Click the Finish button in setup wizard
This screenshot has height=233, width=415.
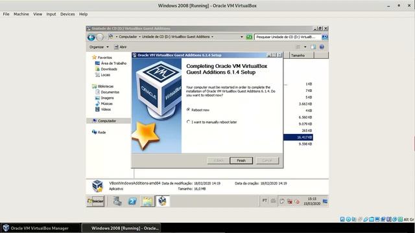click(x=241, y=161)
